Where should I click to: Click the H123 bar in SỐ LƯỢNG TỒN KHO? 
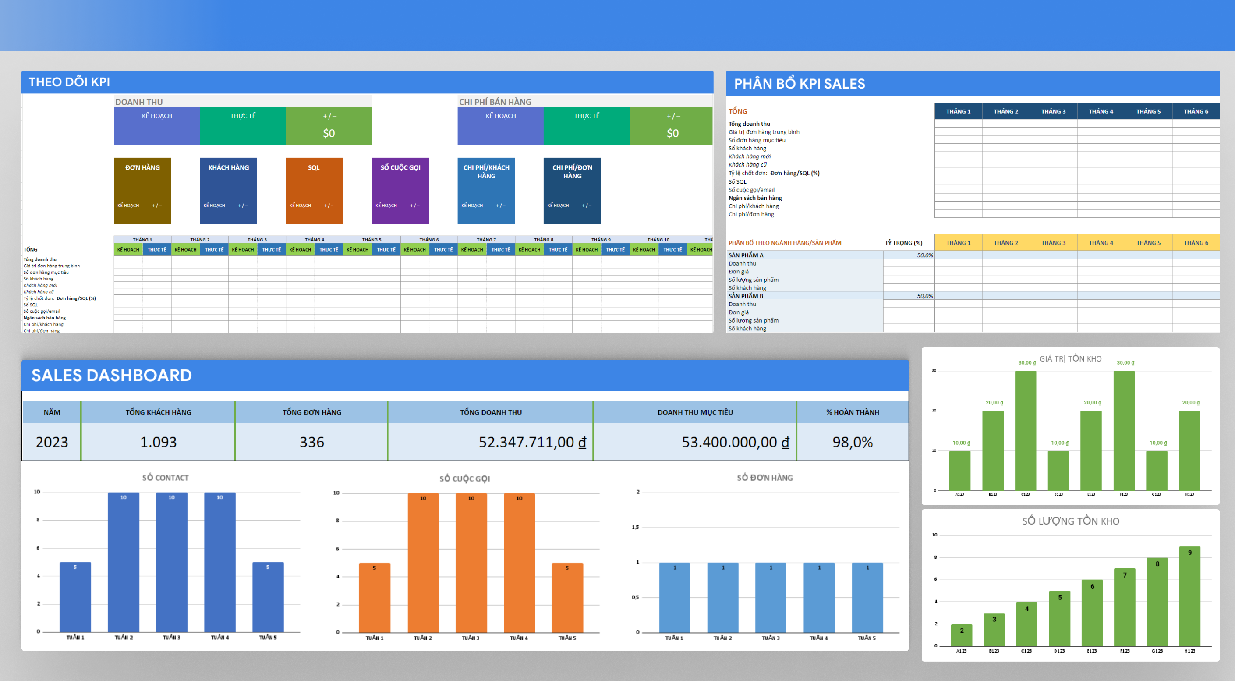pos(1189,596)
